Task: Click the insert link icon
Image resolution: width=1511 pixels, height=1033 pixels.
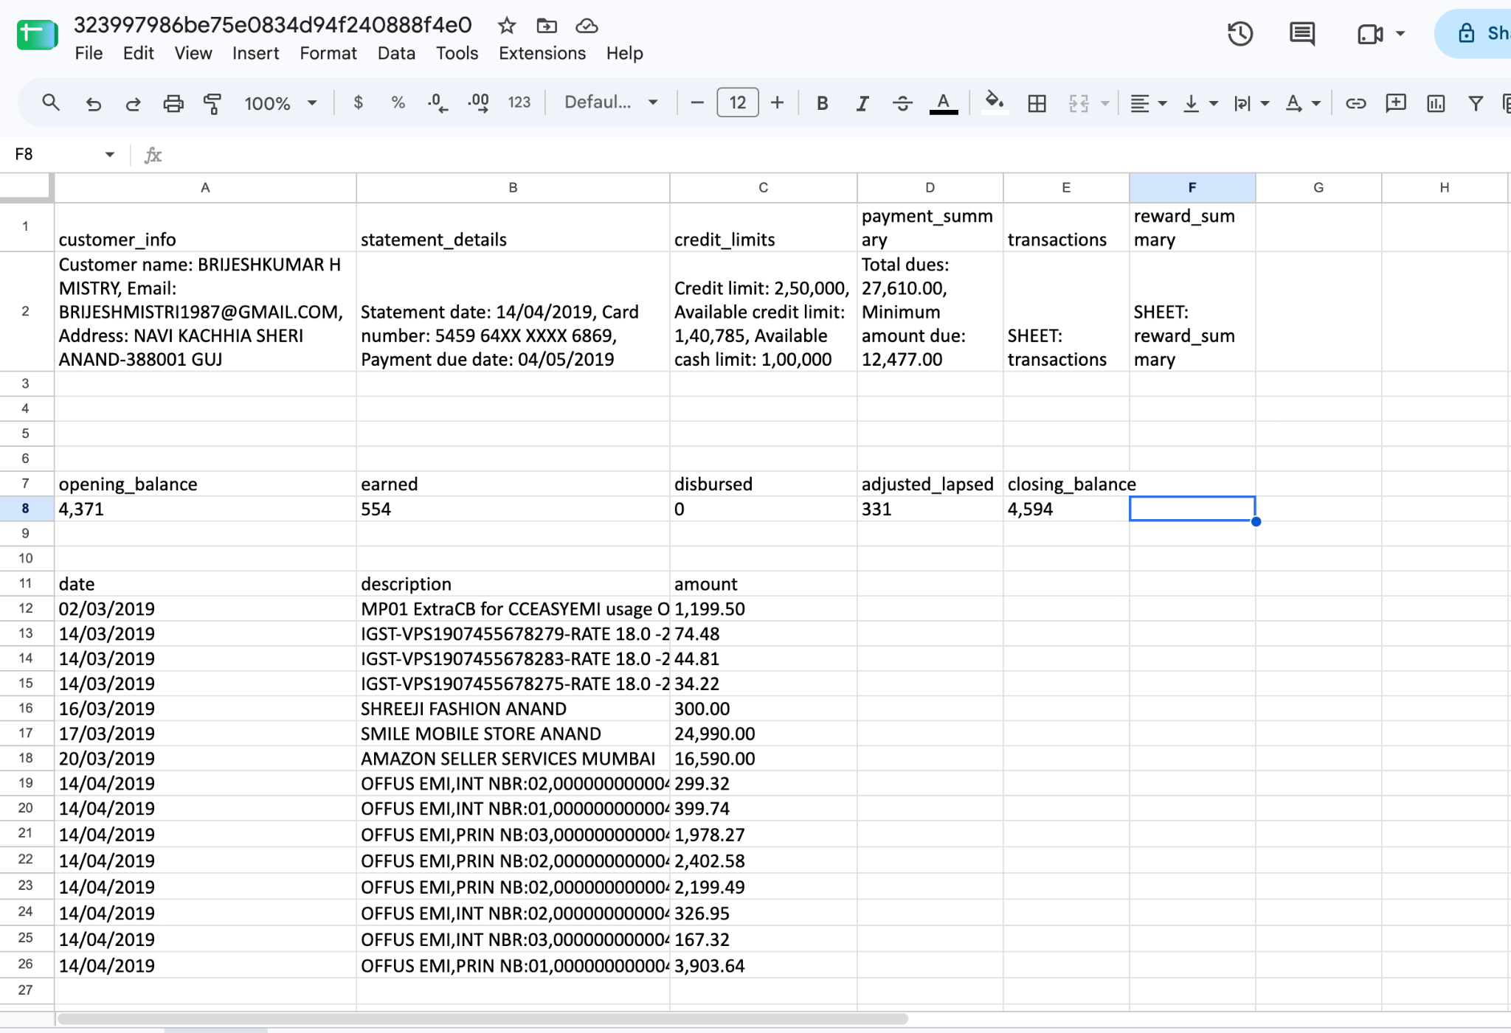Action: click(x=1355, y=103)
